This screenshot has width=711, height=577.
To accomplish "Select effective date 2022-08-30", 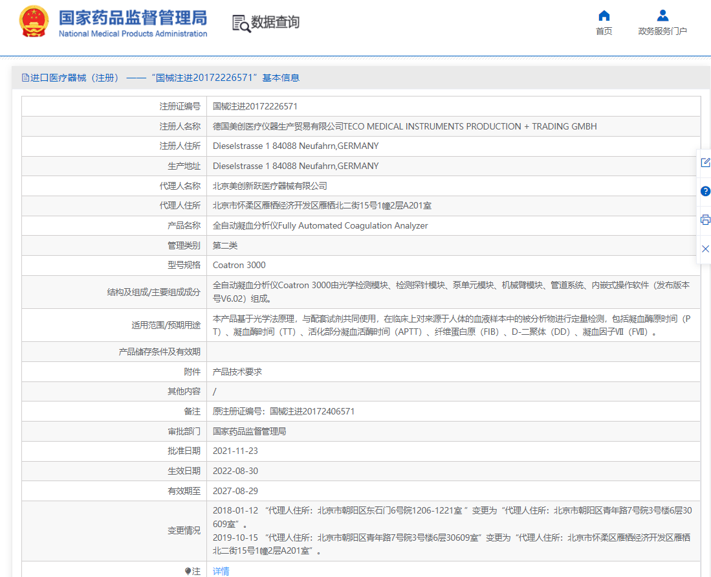I will (x=235, y=471).
